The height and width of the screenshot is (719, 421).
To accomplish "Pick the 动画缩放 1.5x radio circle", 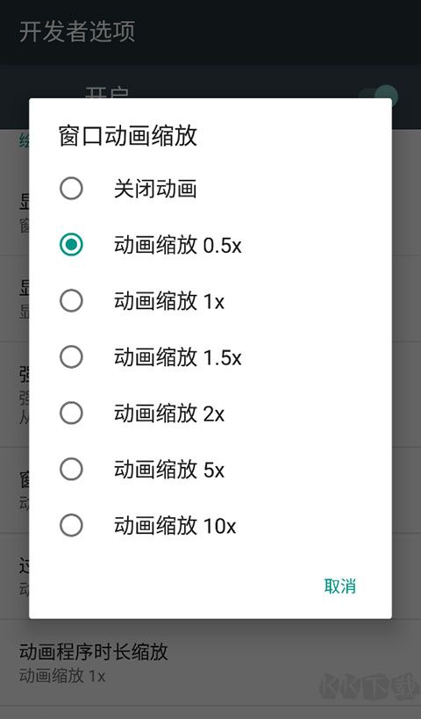I will (71, 356).
